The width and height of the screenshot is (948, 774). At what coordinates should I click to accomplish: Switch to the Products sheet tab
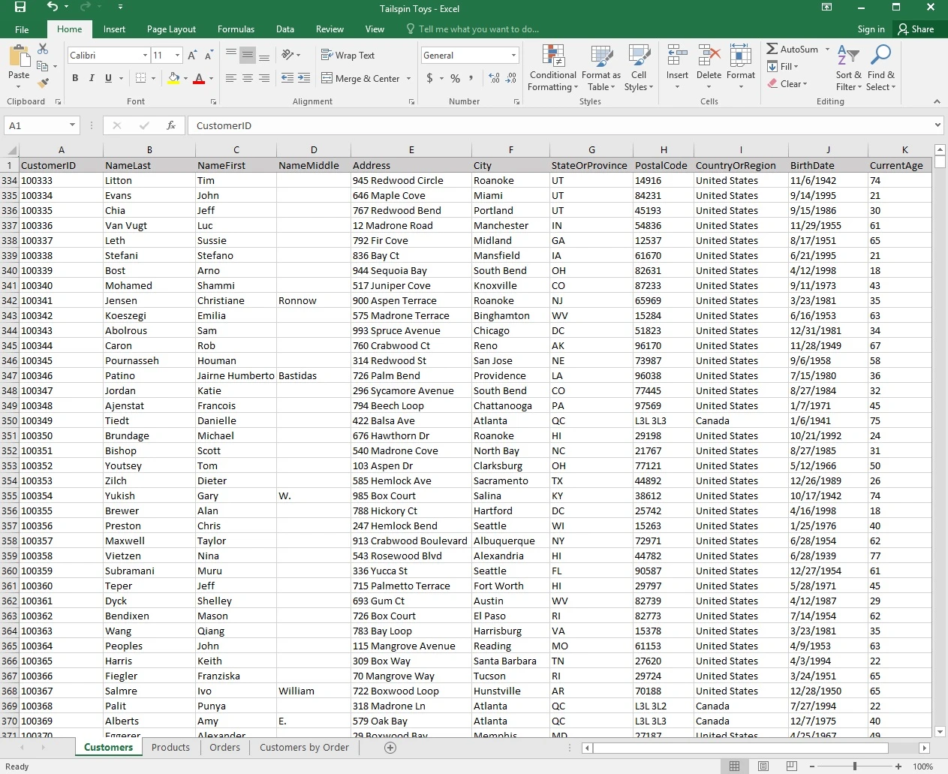(170, 747)
